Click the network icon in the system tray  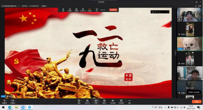pos(181,107)
